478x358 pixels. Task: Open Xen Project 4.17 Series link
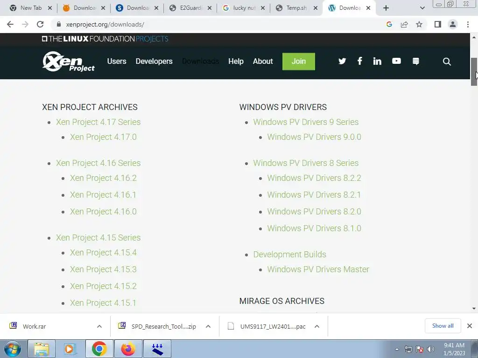pyautogui.click(x=98, y=122)
